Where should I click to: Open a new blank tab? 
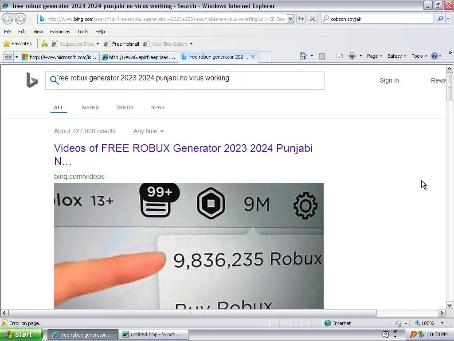(x=264, y=57)
